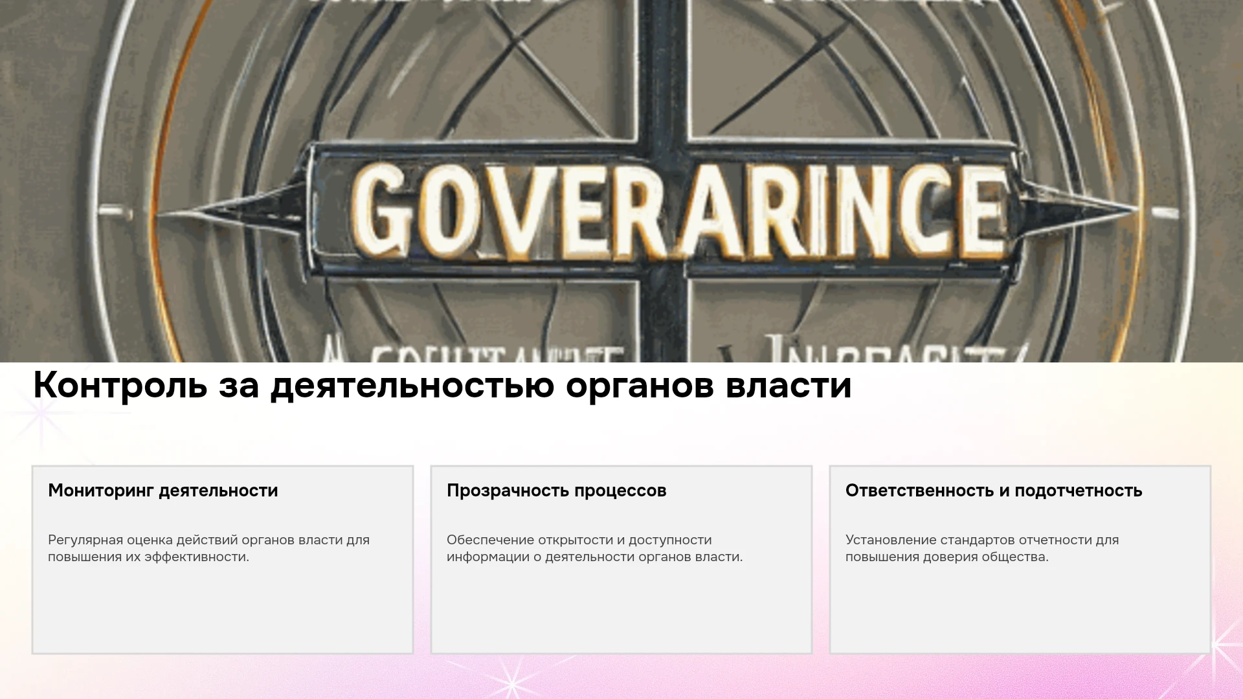Select the GOVERARINCE banner image
This screenshot has width=1243, height=699.
pos(621,181)
